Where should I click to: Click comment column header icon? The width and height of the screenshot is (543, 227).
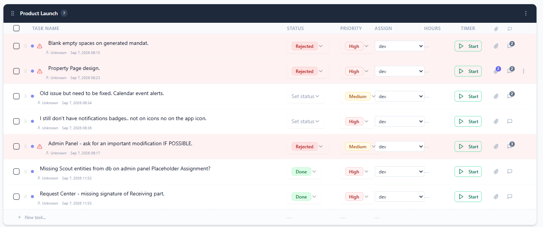(510, 29)
